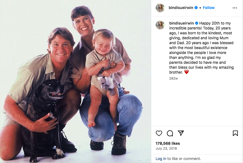Open bindisueirwin profile from header username
The width and height of the screenshot is (243, 163).
(x=181, y=8)
